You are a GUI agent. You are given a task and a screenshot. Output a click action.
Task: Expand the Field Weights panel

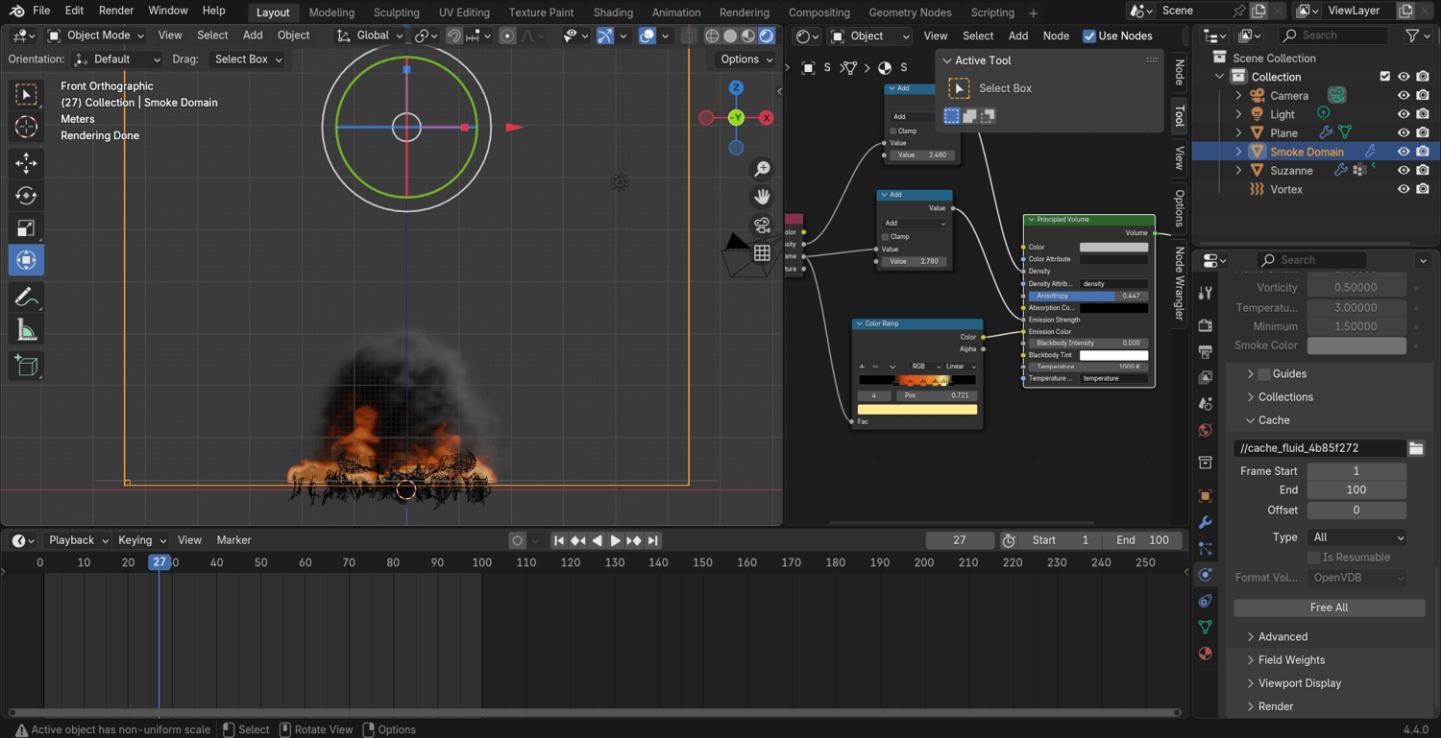1291,660
